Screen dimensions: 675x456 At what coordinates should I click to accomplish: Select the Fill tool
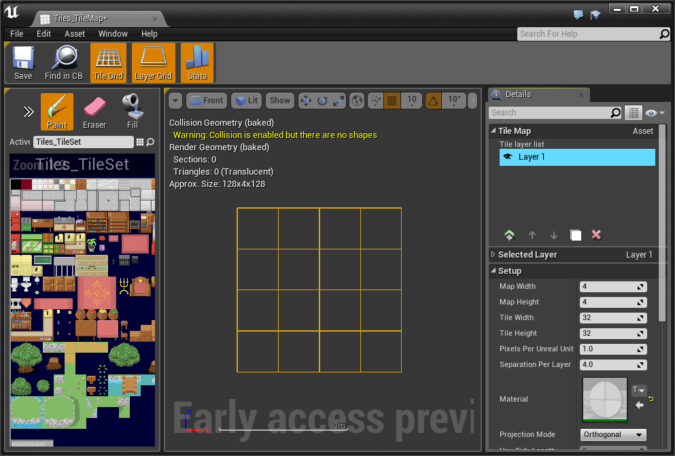point(132,109)
